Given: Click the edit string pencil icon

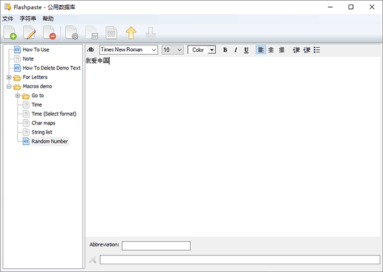Looking at the screenshot, I should pos(29,33).
